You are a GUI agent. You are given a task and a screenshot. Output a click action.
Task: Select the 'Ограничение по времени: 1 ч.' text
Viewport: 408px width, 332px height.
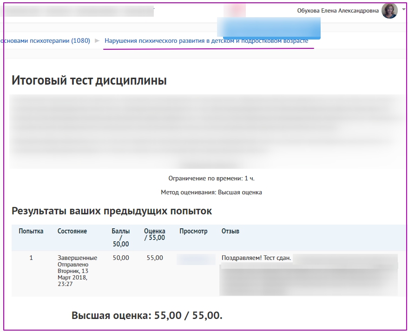[x=211, y=178]
